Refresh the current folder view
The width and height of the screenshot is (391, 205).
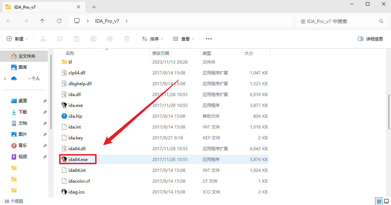point(59,21)
